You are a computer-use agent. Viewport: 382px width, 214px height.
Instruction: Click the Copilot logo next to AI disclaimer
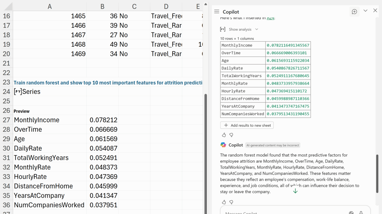point(223,145)
